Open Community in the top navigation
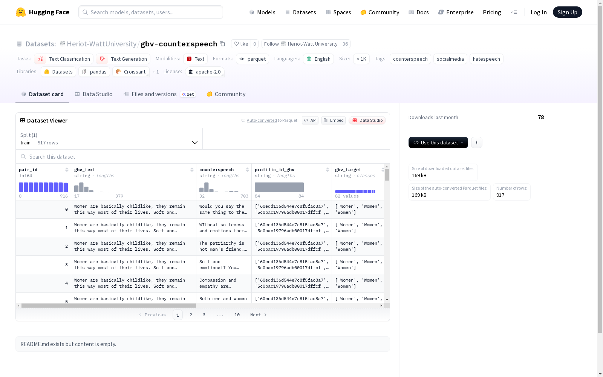This screenshot has height=377, width=603. (x=380, y=12)
